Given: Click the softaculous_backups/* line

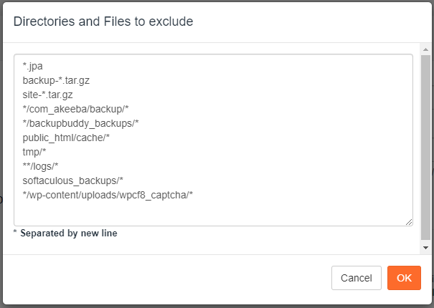Looking at the screenshot, I should tap(72, 181).
